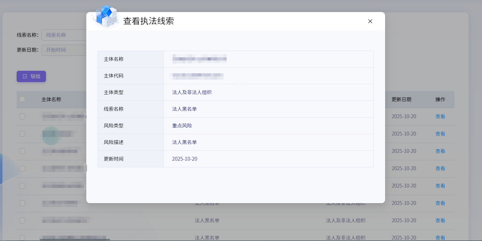Click the 2025-10-20 value beside 更新时间
Screen dimensions: 482x241
(x=185, y=159)
